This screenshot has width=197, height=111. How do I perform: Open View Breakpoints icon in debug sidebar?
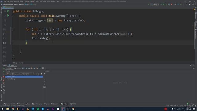point(4,80)
